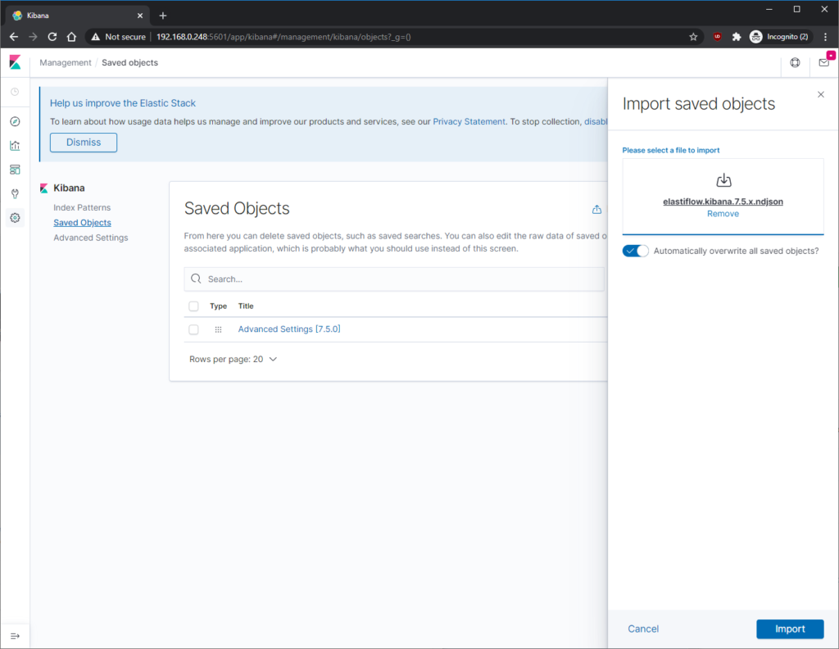Click the Import button
The image size is (839, 649).
[790, 629]
